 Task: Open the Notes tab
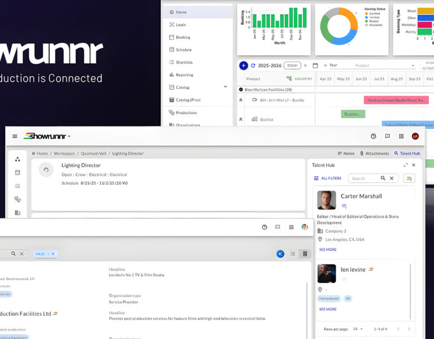tap(346, 153)
